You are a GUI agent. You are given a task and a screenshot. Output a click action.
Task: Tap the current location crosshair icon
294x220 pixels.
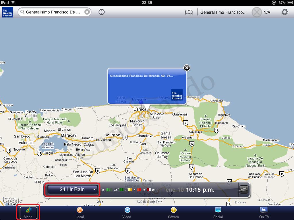click(x=101, y=12)
